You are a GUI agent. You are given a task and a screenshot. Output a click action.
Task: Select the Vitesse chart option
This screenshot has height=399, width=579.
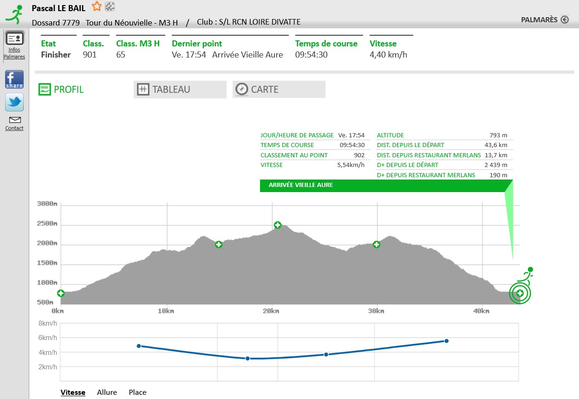click(73, 393)
